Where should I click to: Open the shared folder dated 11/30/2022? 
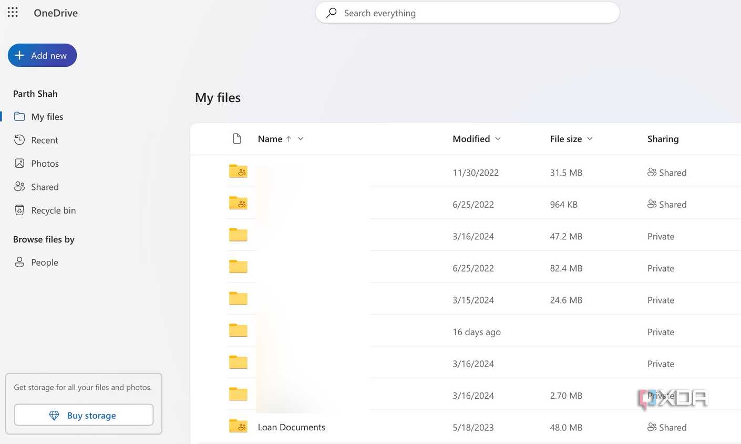pos(238,171)
